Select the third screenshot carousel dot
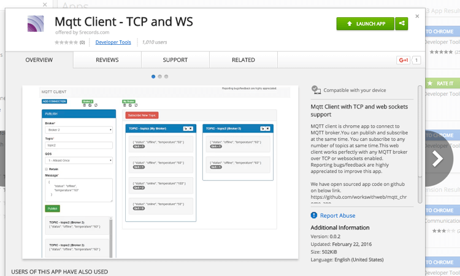This screenshot has width=460, height=276. (166, 77)
